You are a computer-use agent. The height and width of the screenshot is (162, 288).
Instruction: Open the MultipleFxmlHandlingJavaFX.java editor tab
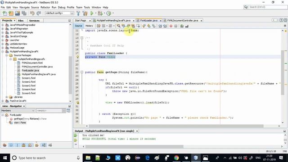click(113, 21)
